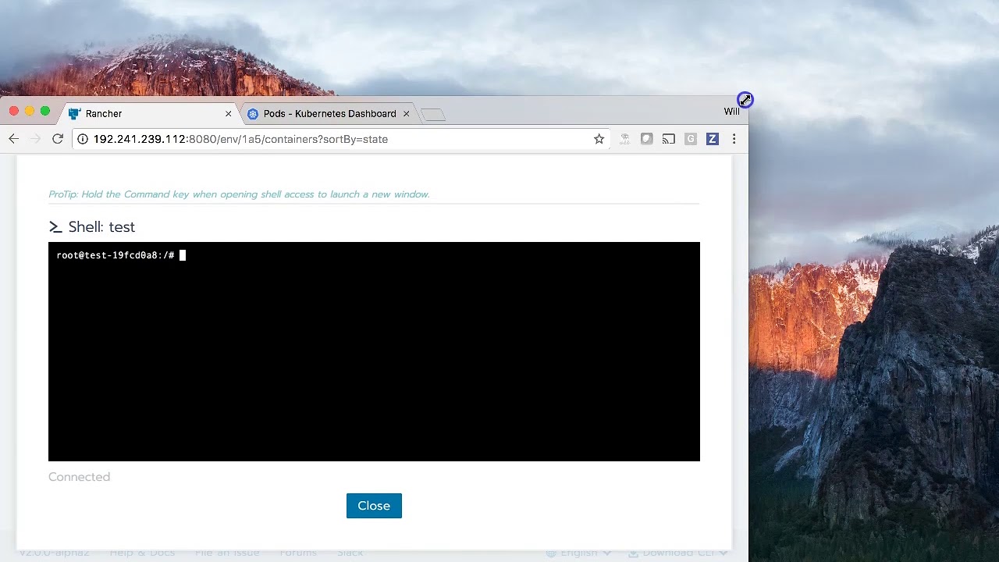The width and height of the screenshot is (999, 562).
Task: Go forward with the forward arrow
Action: [x=35, y=139]
